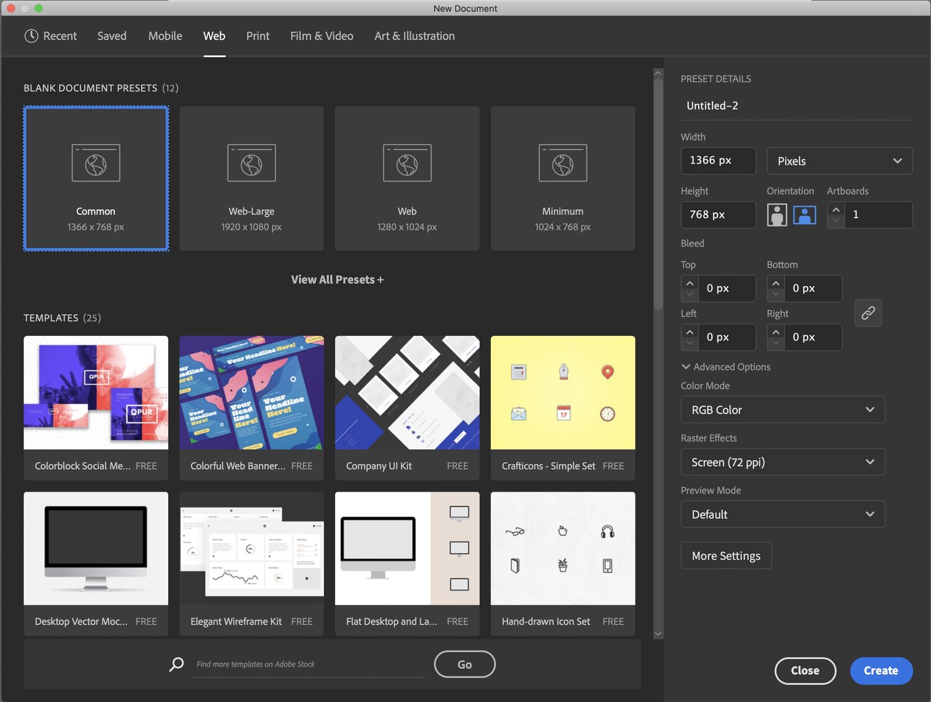The width and height of the screenshot is (931, 702).
Task: Click the presets list vertical scrollbar
Action: pos(658,192)
